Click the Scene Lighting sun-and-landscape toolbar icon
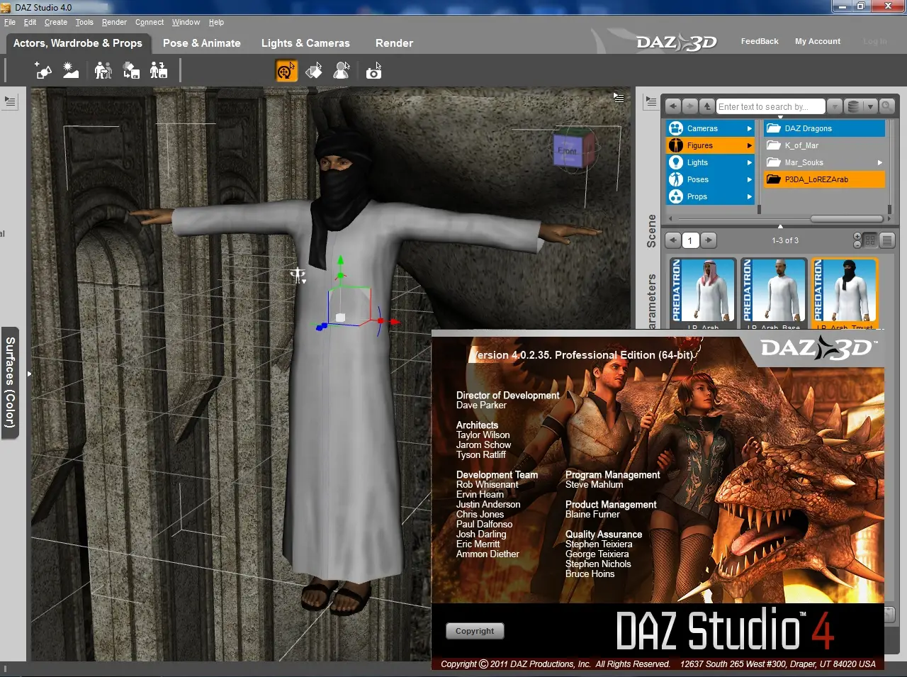The width and height of the screenshot is (907, 677). [x=71, y=70]
